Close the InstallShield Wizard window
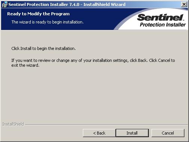The width and height of the screenshot is (189, 142). click(184, 4)
